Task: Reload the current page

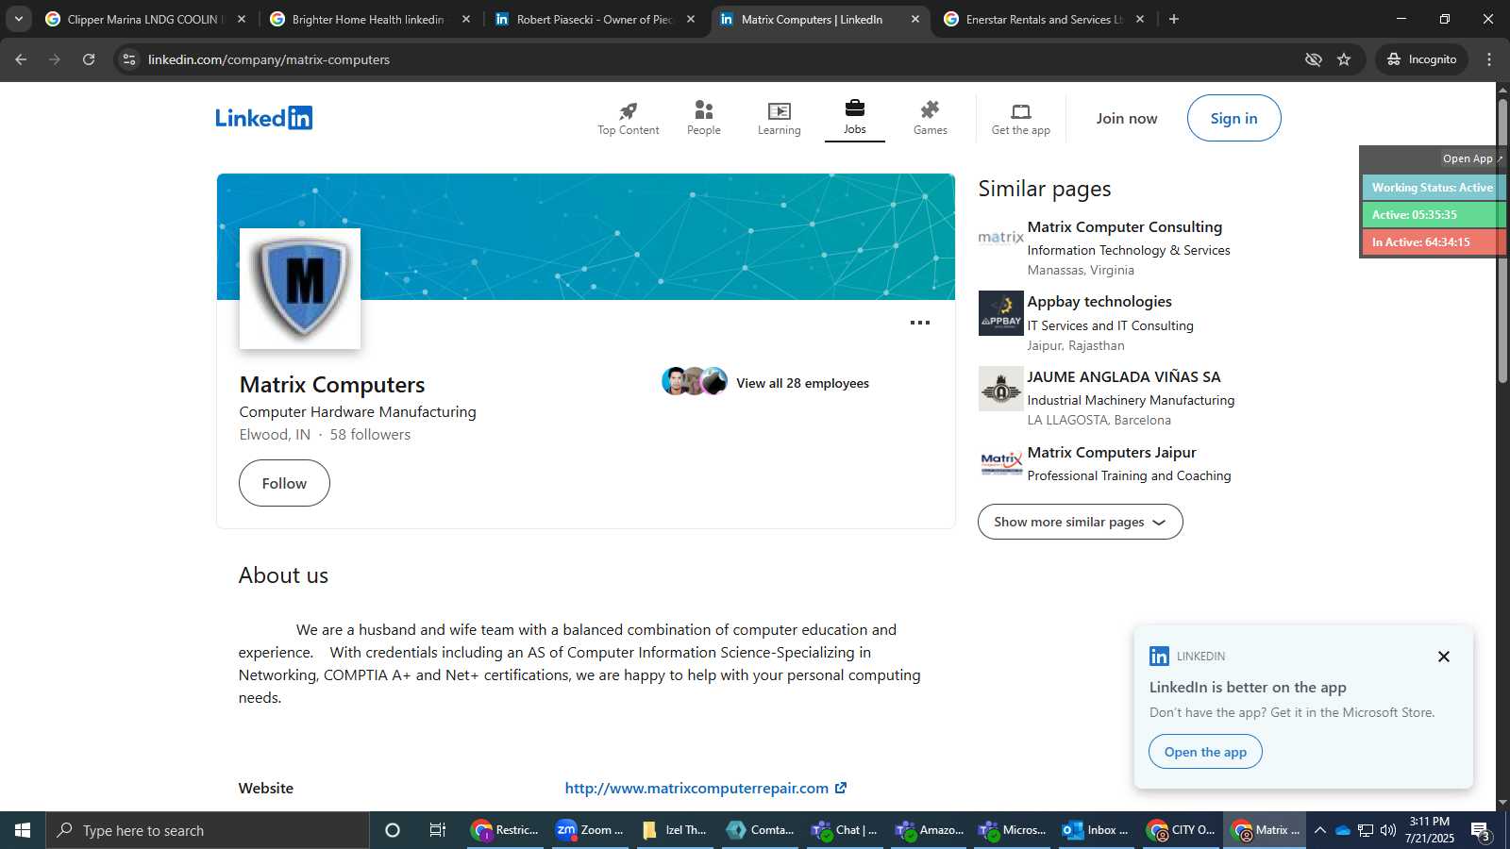Action: (89, 59)
